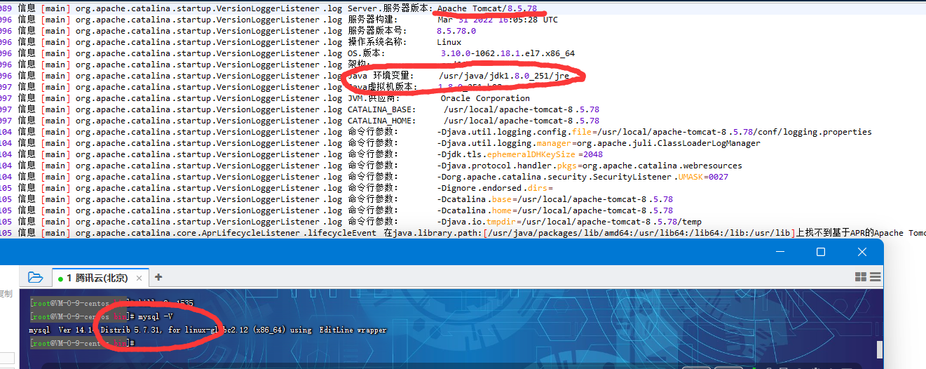Click the mysql -V command in terminal
This screenshot has height=369, width=926.
(156, 316)
